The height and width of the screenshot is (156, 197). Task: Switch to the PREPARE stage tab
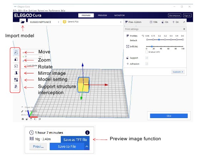[x=86, y=15]
